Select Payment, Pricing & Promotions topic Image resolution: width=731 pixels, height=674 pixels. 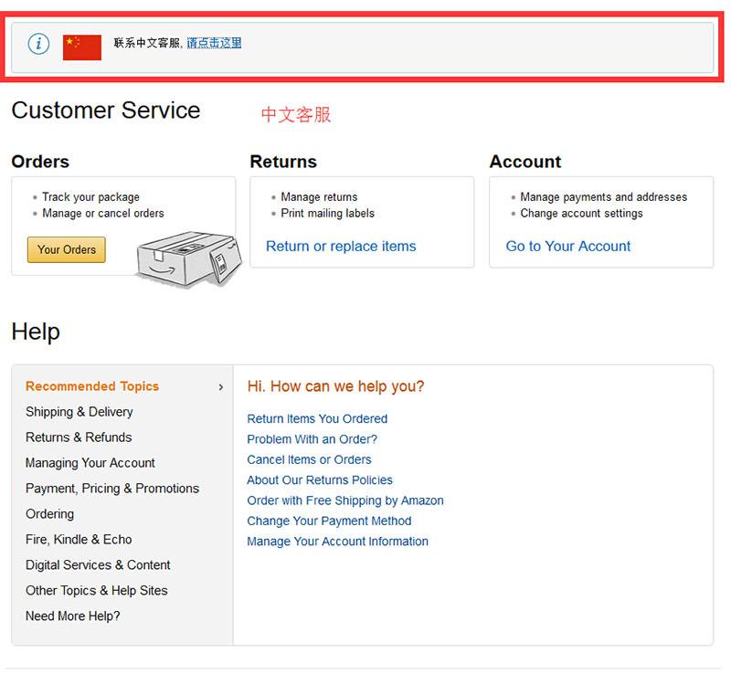pos(112,489)
